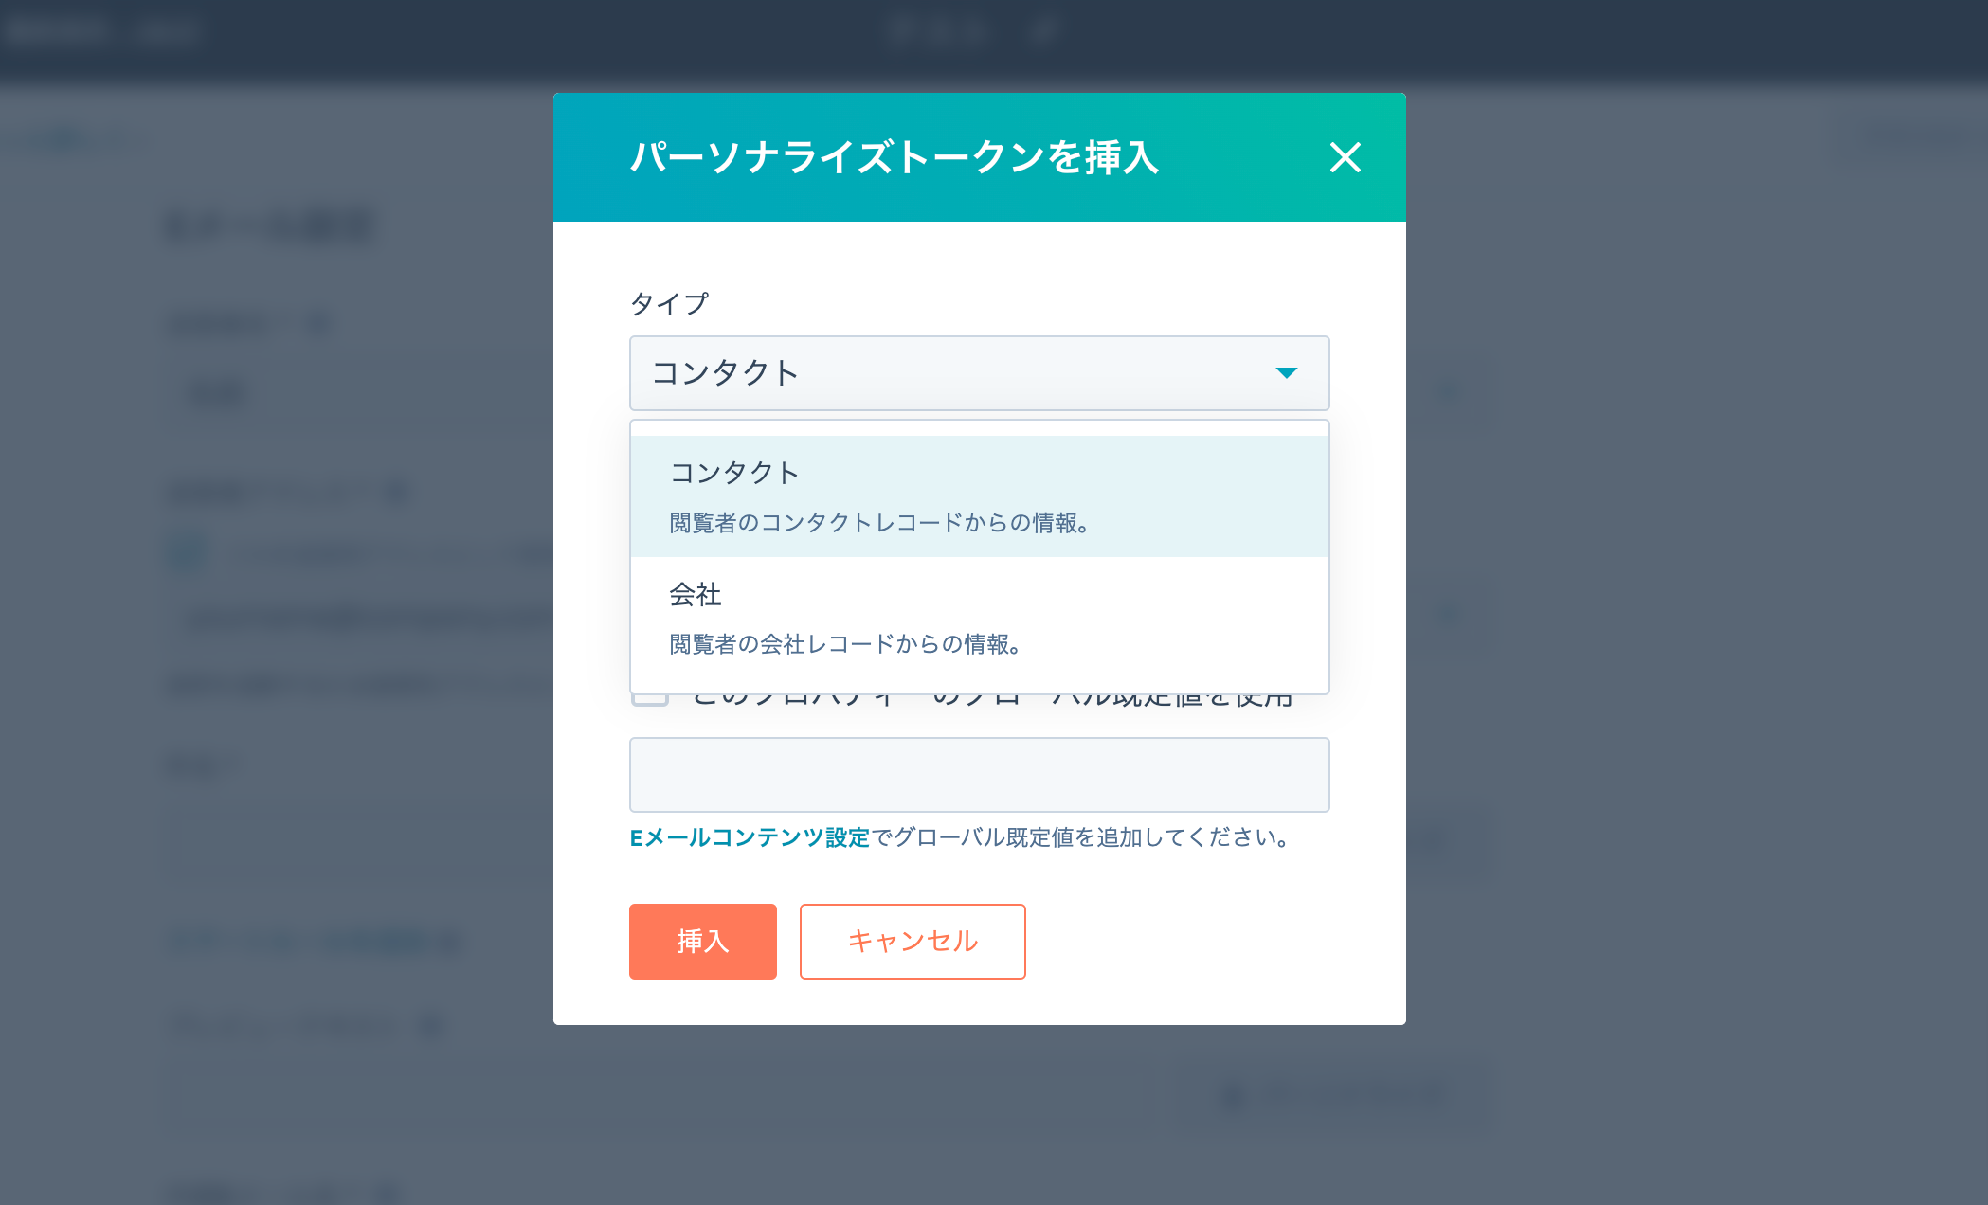Screen dimensions: 1988x1205
Task: Click the キャンセル button
Action: (913, 942)
